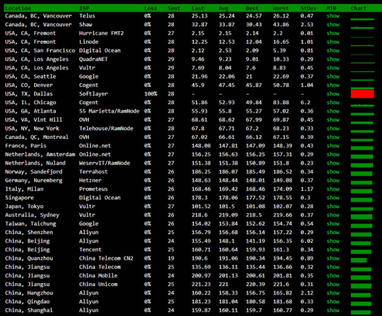This screenshot has height=316, width=382.
Task: Click the Loss column header
Action: 150,9
